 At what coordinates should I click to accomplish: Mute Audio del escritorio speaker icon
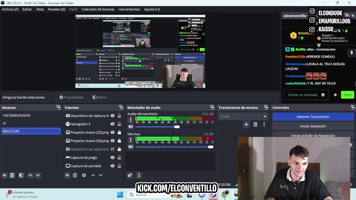click(x=130, y=127)
